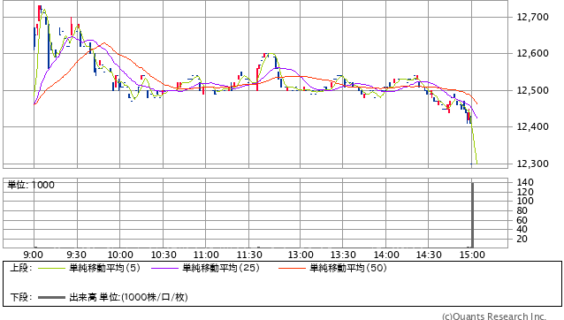Click the 15:00 time axis label

point(472,255)
